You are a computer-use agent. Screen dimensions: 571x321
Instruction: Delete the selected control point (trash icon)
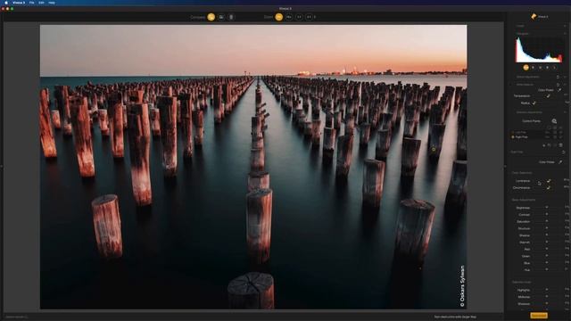[x=561, y=144]
